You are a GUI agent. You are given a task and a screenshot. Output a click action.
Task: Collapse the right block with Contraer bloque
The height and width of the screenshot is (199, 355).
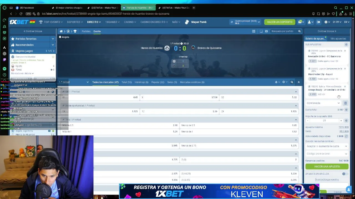[327, 31]
